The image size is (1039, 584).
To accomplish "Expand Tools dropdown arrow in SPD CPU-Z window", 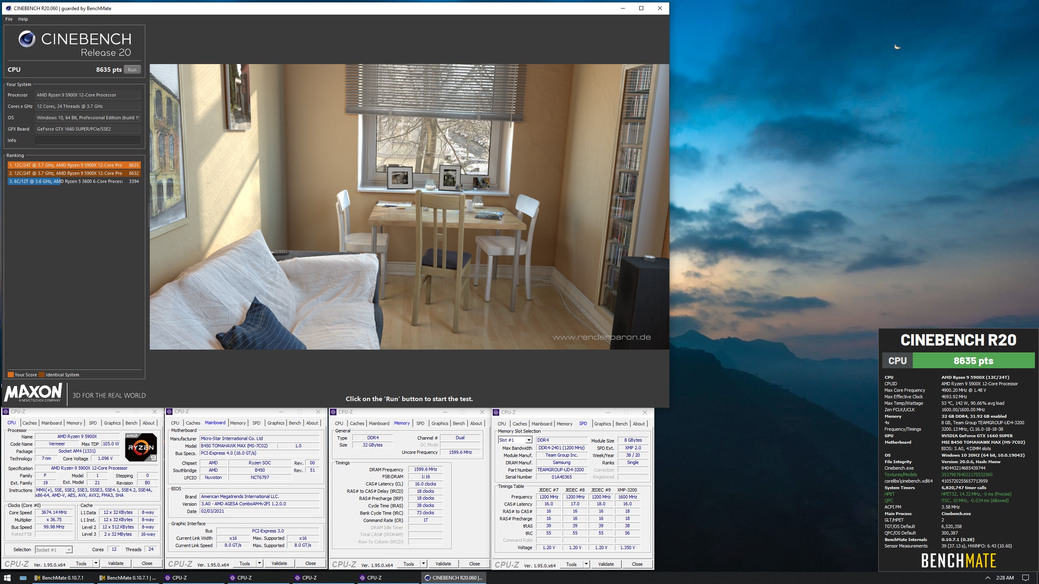I will tap(586, 564).
